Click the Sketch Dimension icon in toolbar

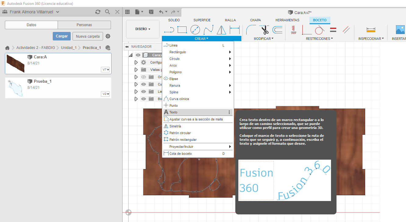pos(235,30)
